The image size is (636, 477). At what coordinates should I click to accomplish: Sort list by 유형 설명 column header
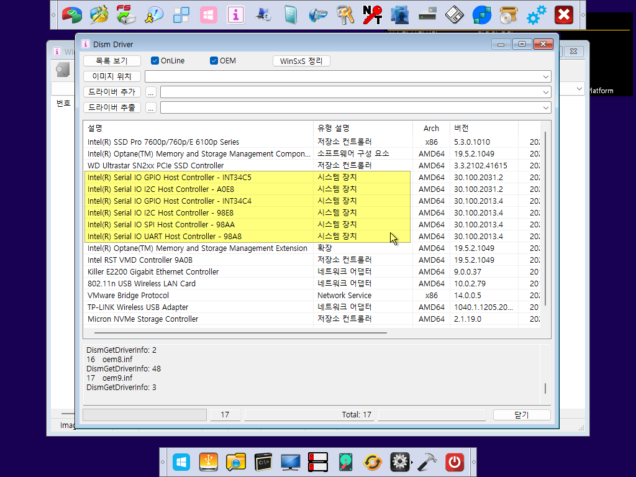pyautogui.click(x=363, y=128)
